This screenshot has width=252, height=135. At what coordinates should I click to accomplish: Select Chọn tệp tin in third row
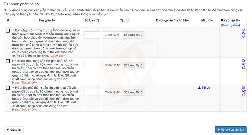(113, 92)
